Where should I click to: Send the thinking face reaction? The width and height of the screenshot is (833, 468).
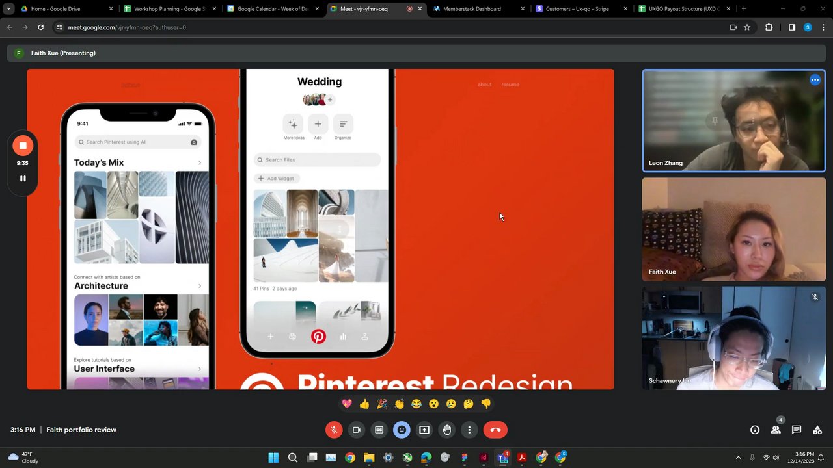tap(469, 404)
